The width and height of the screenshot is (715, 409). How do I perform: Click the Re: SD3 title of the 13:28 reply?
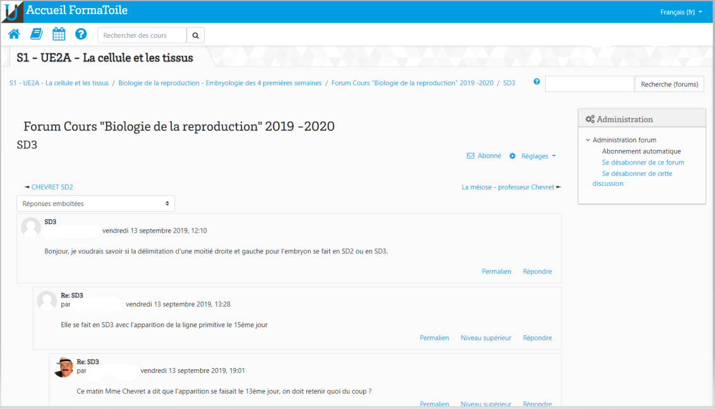point(71,296)
